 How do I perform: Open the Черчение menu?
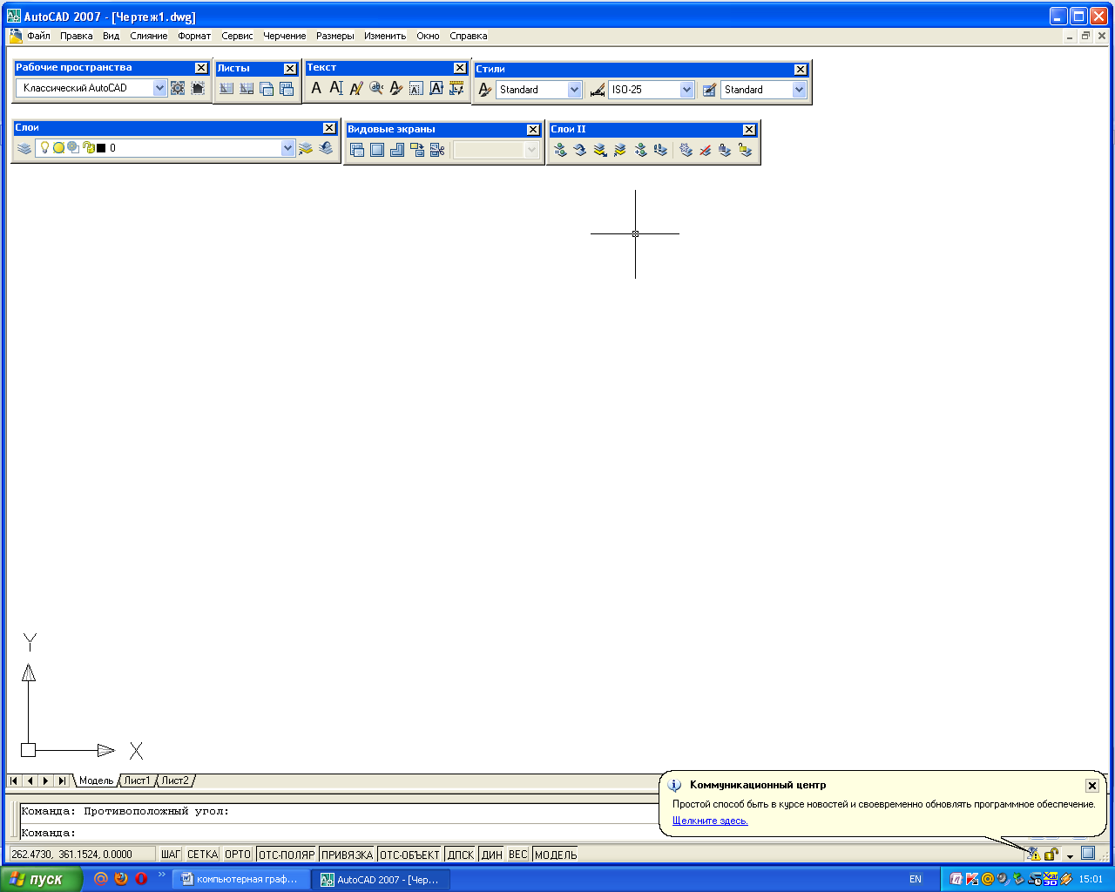(x=285, y=36)
